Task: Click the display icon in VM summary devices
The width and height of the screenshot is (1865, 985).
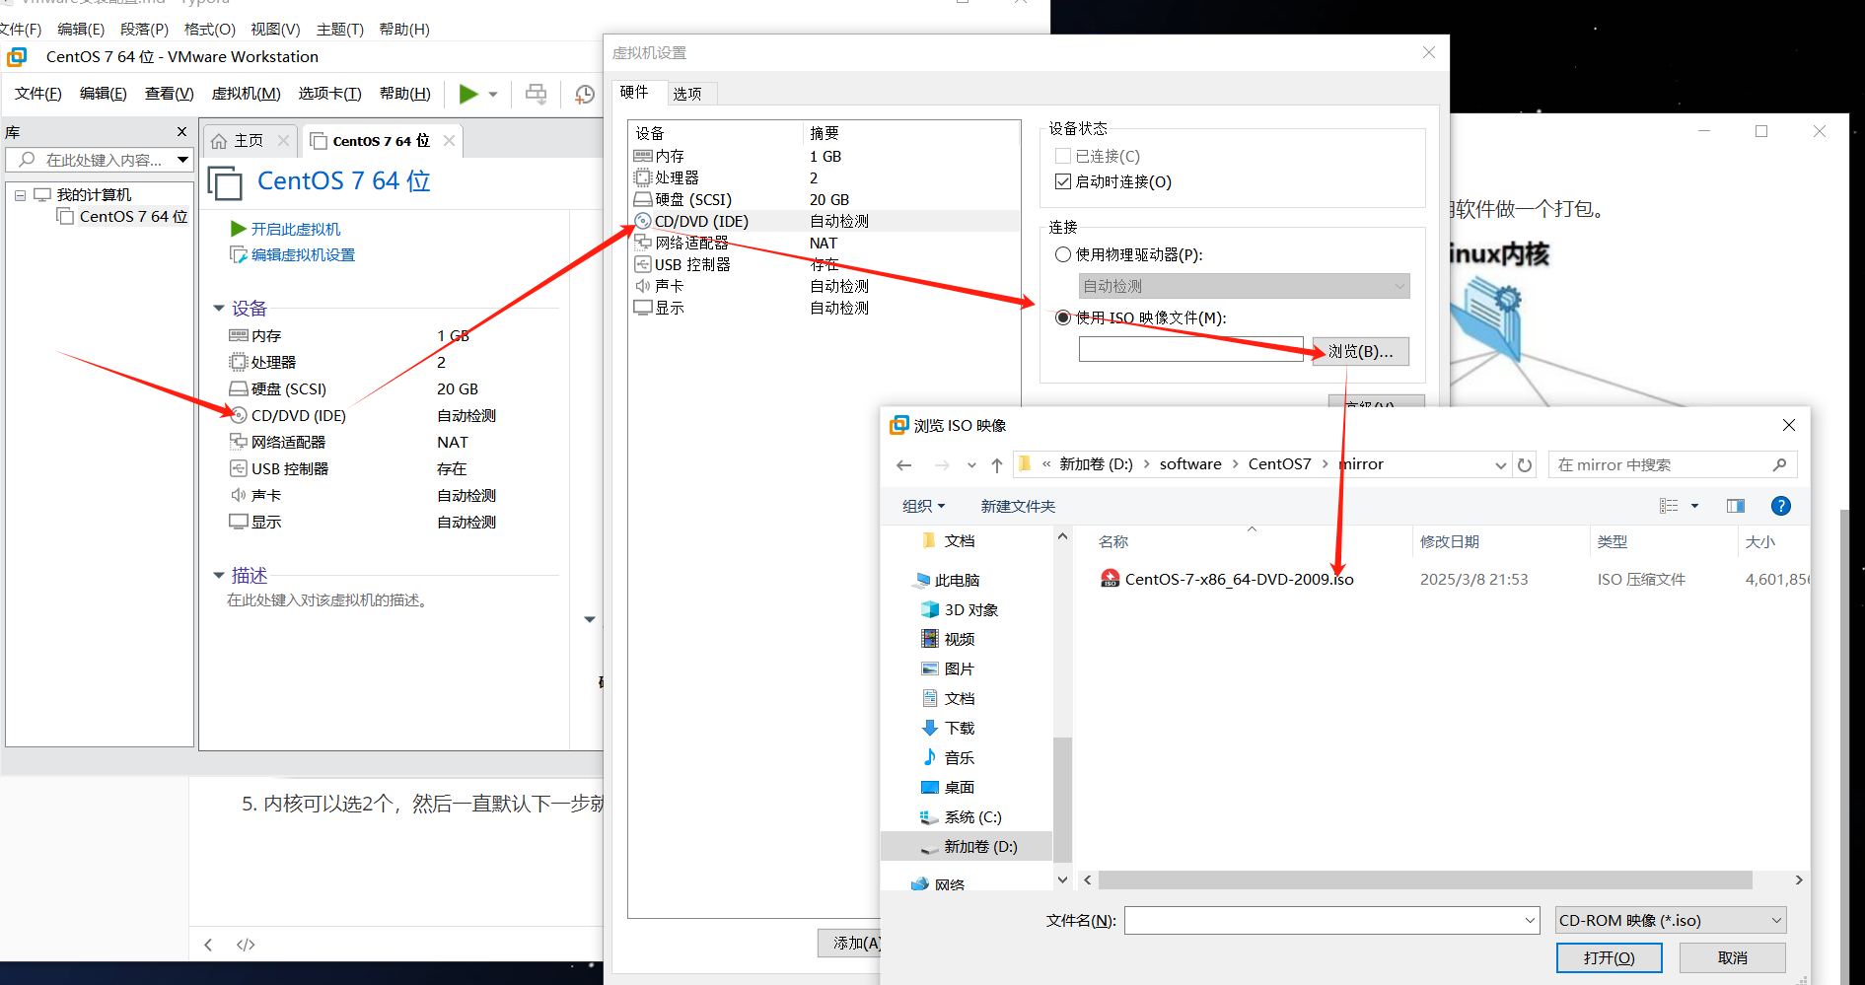Action: [238, 522]
